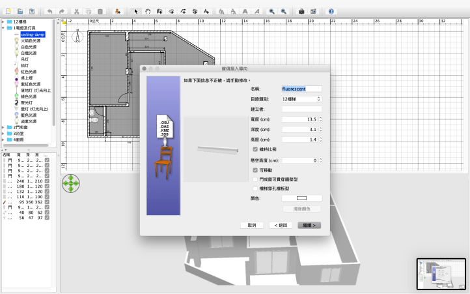Click the Cut scissors icon
The width and height of the screenshot is (470, 294).
[77, 12]
